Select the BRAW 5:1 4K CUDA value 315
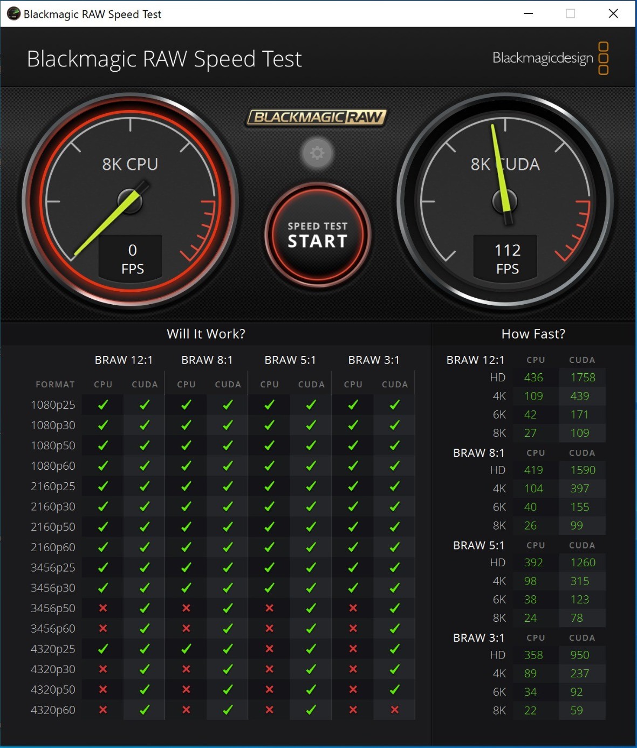 [580, 581]
